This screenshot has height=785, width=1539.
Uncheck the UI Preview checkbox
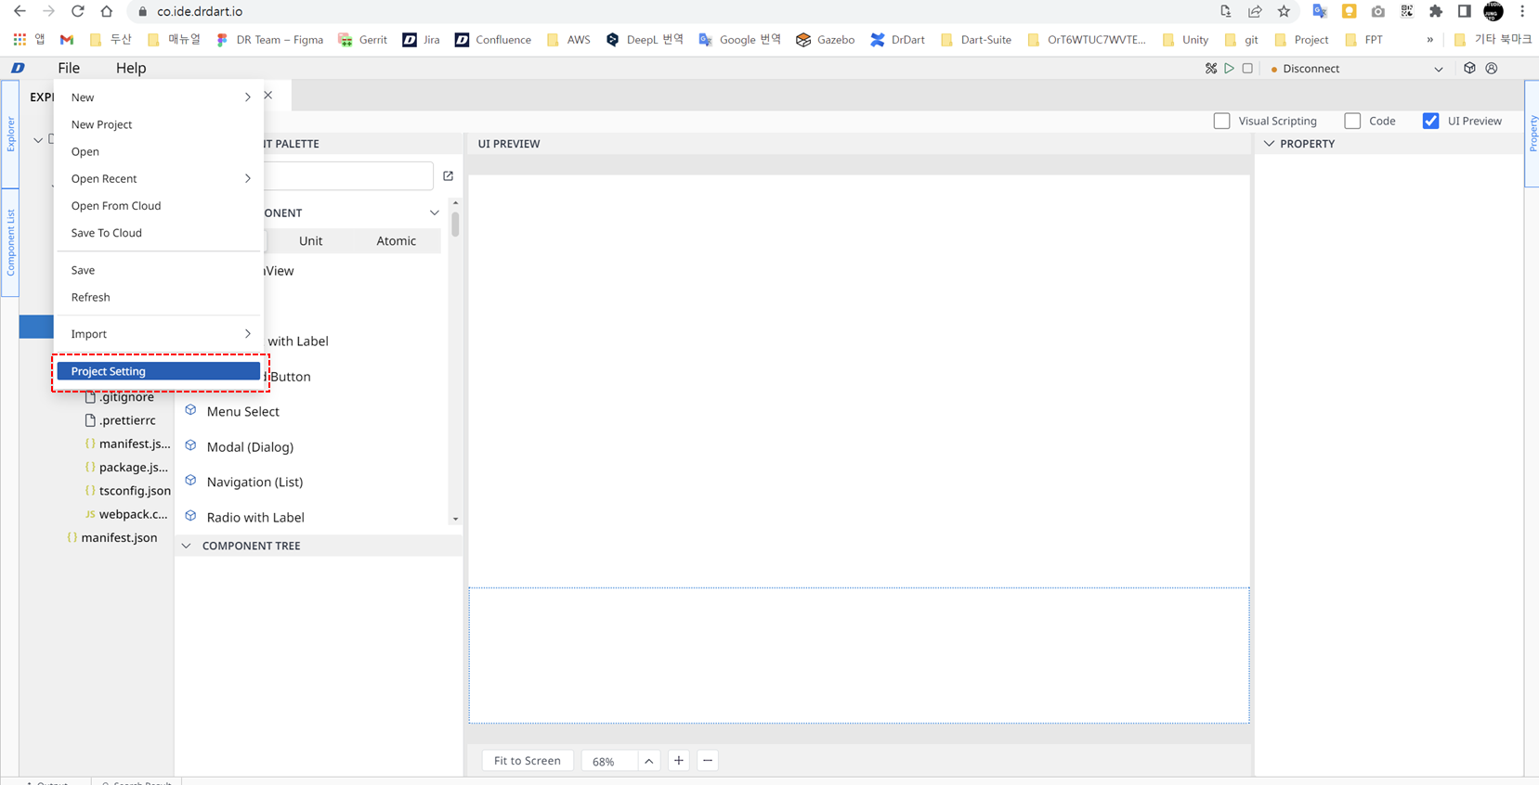1430,121
